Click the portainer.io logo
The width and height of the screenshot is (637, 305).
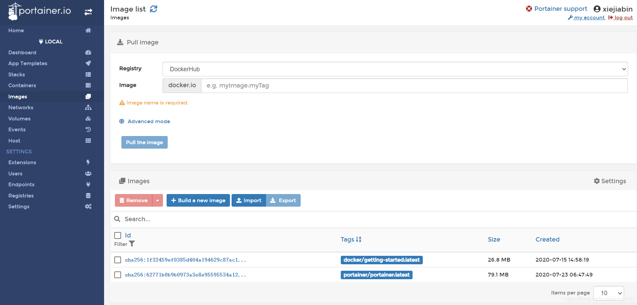[x=39, y=12]
